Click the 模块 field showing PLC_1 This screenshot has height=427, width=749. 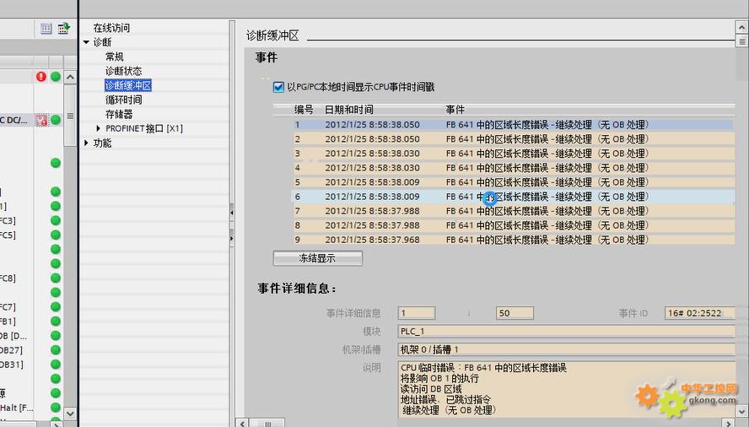point(565,332)
